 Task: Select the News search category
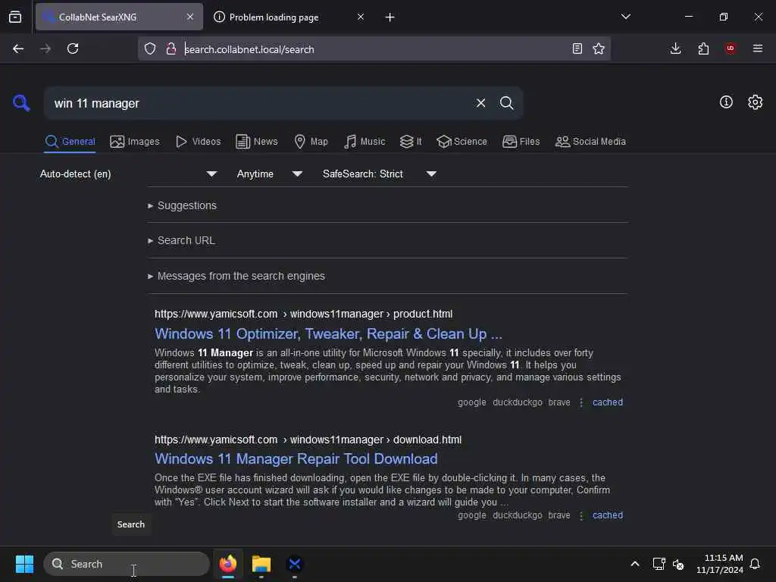[257, 142]
